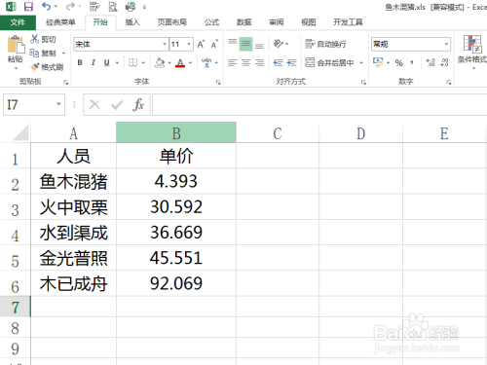Open the Name Box dropdown arrow
Image resolution: width=487 pixels, height=365 pixels.
pos(58,104)
